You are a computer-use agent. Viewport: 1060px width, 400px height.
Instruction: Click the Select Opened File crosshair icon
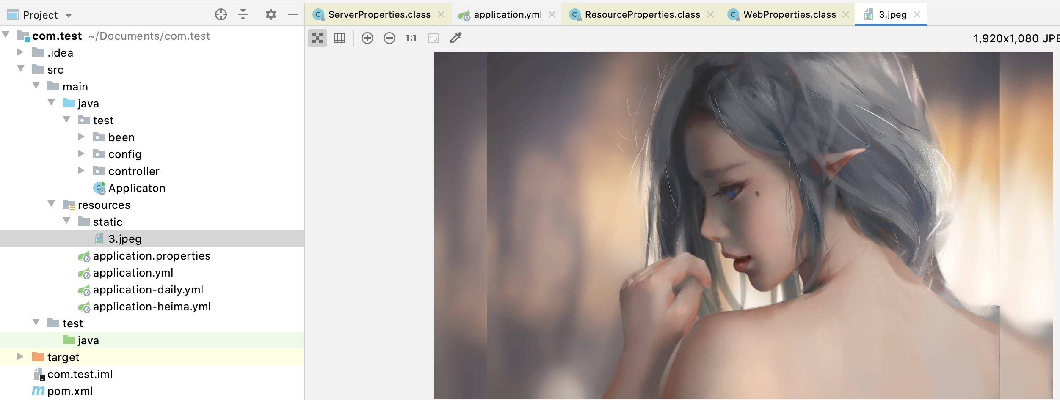pyautogui.click(x=221, y=15)
